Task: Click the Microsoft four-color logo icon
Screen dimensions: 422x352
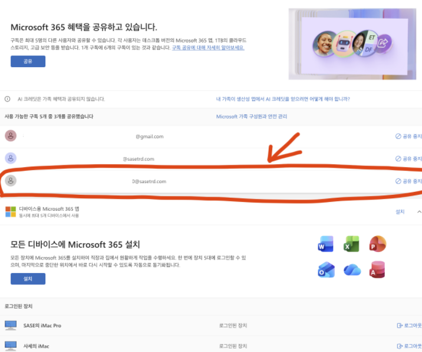Action: pyautogui.click(x=11, y=212)
